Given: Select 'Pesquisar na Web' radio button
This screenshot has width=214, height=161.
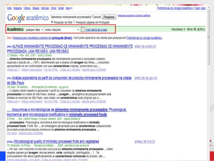Looking at the screenshot, I should point(52,22).
